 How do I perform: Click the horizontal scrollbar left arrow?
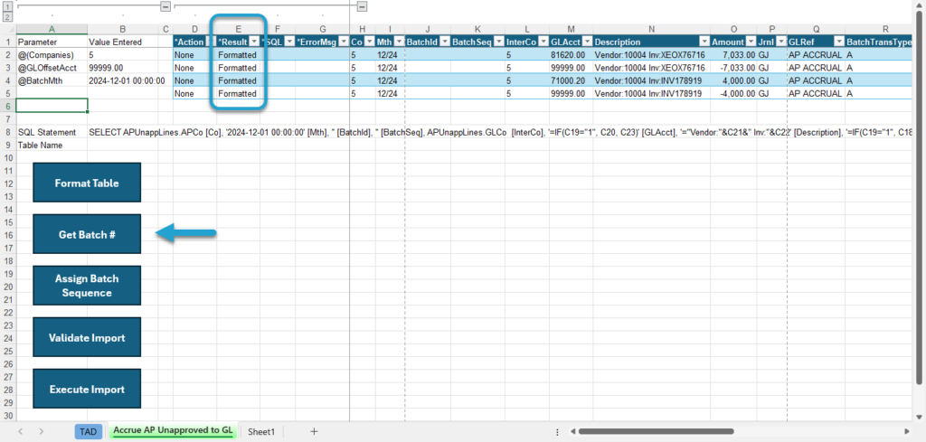click(572, 431)
